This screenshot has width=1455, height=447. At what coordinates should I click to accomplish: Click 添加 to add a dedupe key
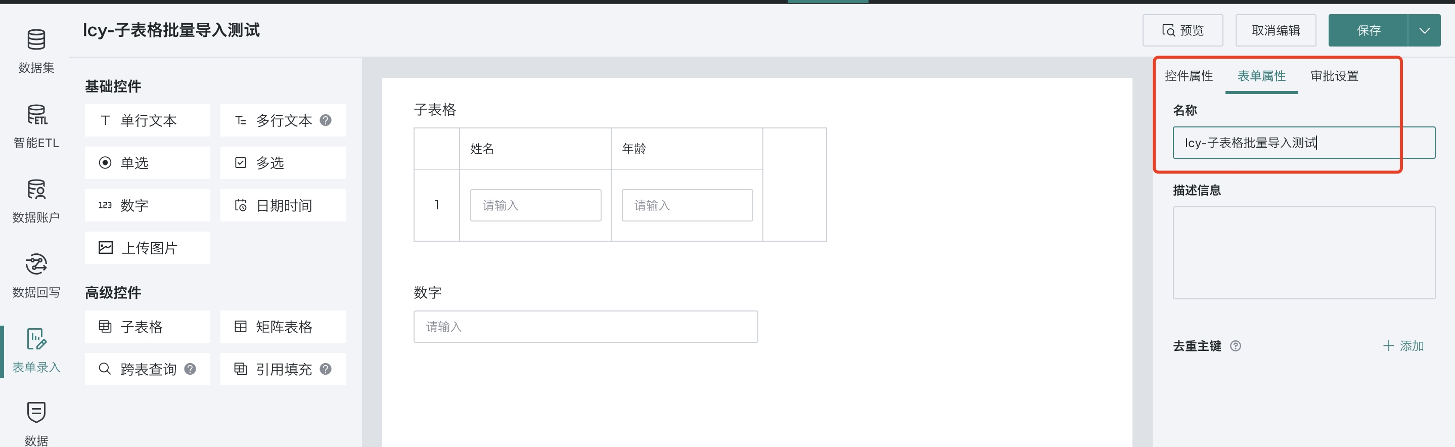tap(1403, 346)
